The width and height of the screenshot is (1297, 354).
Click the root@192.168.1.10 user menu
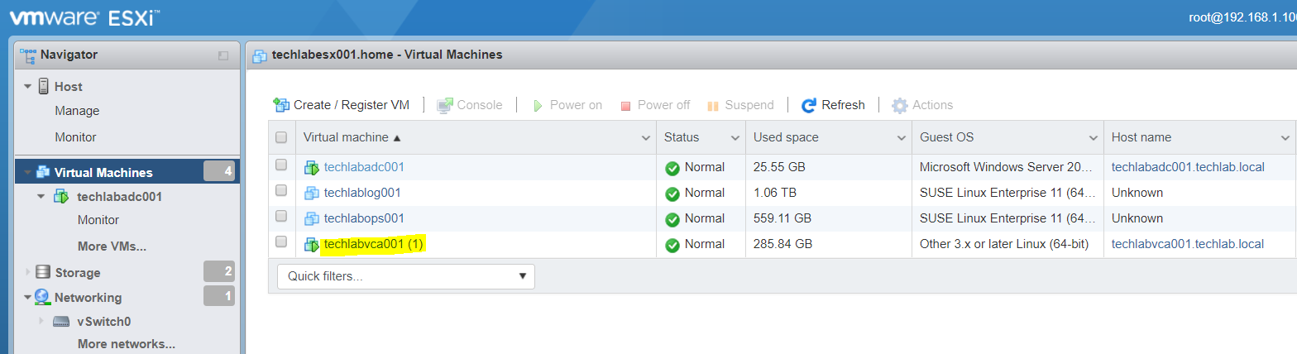[x=1242, y=17]
